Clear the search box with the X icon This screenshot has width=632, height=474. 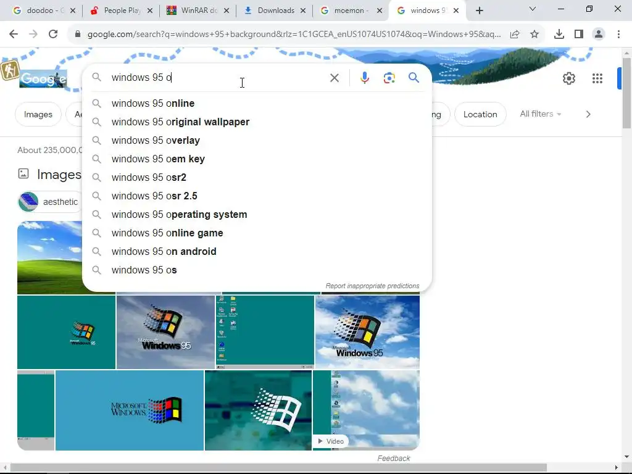tap(335, 78)
